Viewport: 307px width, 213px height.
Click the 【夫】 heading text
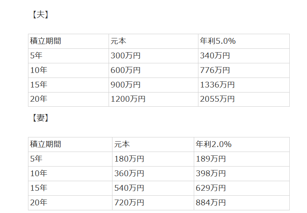(40, 15)
